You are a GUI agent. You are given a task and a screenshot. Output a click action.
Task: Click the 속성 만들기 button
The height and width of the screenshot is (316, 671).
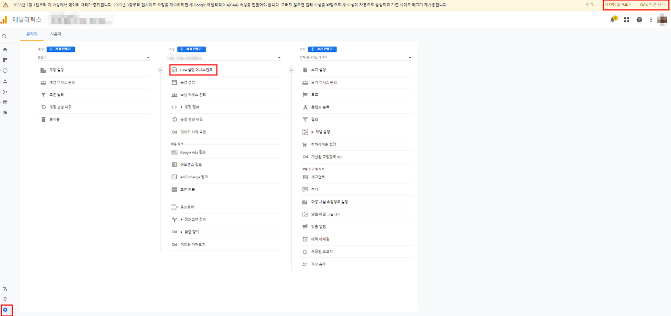click(x=191, y=49)
